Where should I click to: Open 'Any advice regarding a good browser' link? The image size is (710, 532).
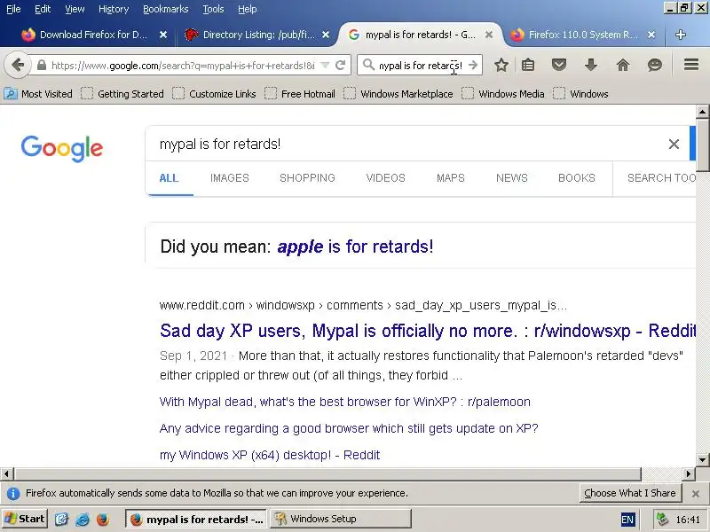click(x=349, y=428)
